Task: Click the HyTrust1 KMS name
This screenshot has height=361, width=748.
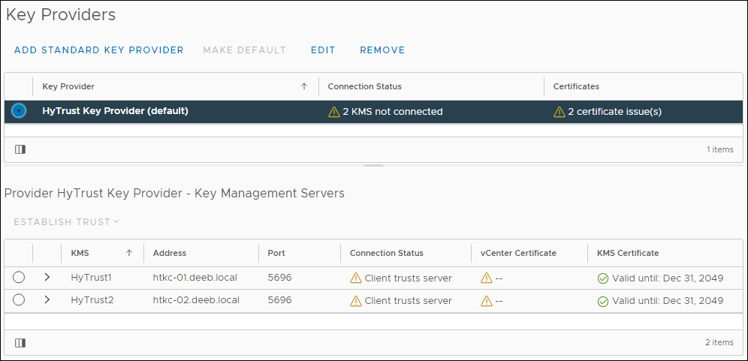Action: tap(91, 278)
